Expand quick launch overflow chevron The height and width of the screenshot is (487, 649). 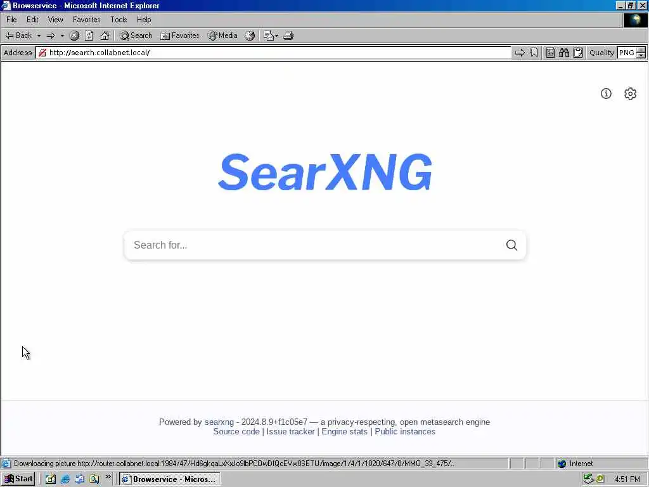[x=108, y=477]
